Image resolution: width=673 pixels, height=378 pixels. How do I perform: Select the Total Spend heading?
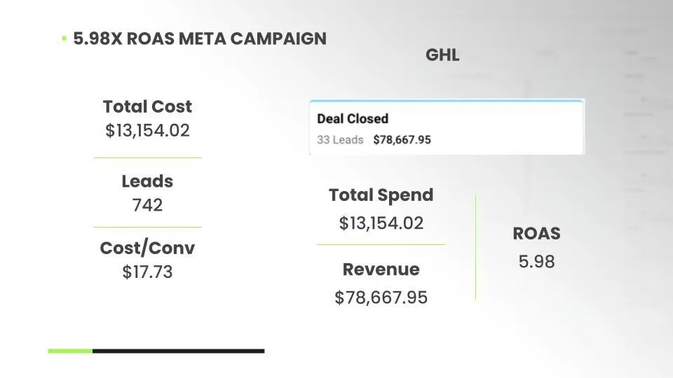381,195
